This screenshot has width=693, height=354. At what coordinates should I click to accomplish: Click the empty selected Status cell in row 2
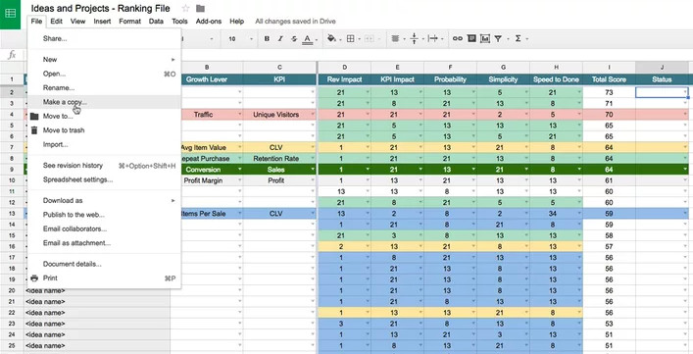click(662, 92)
